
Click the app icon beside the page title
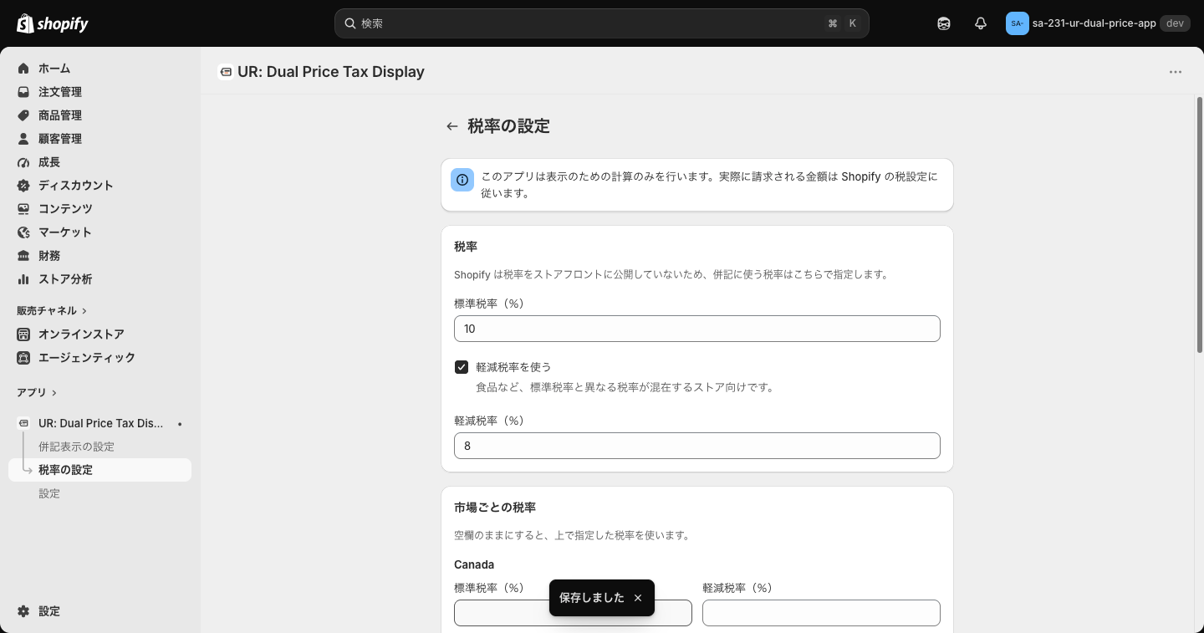[225, 72]
